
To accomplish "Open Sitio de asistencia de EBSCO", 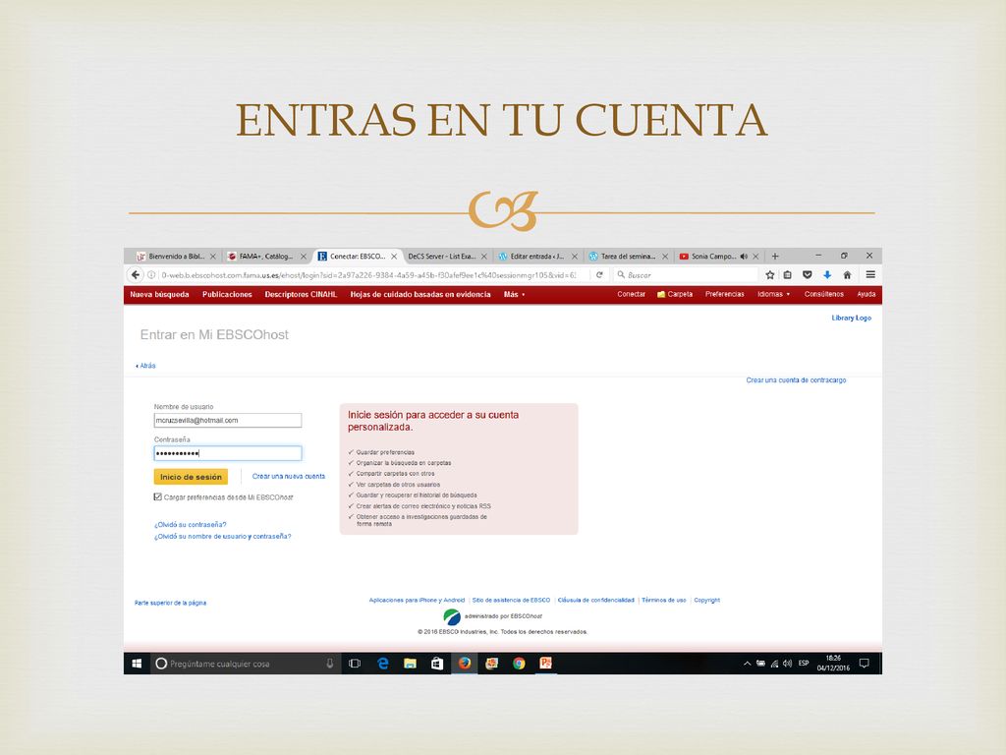I will [x=511, y=601].
